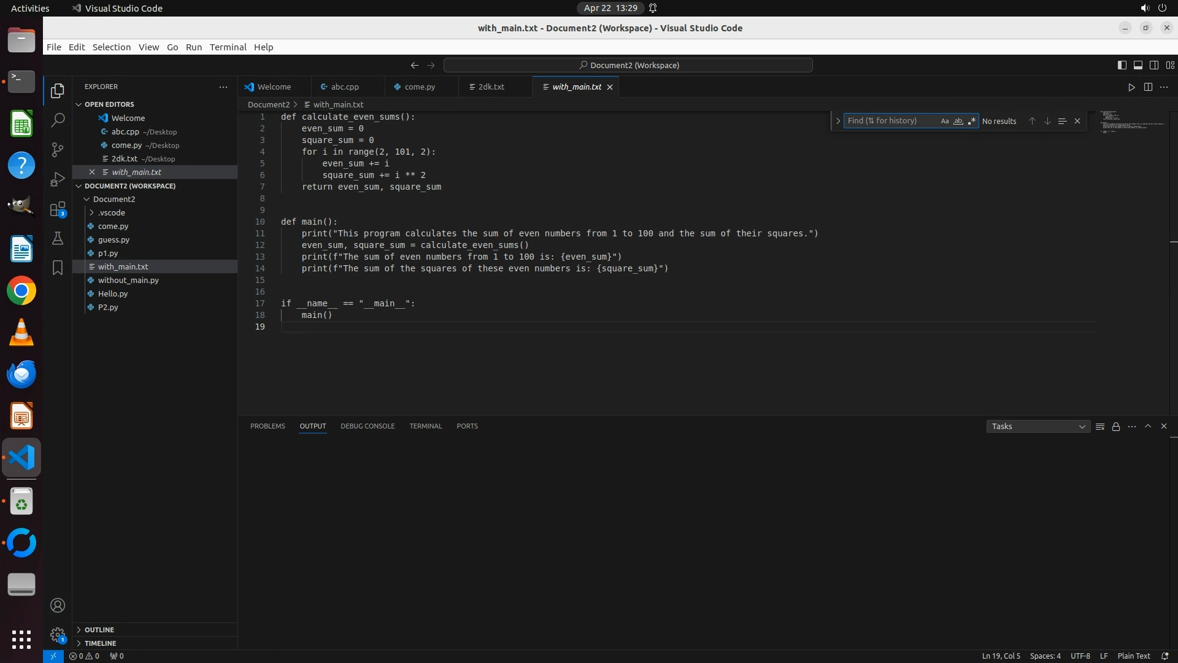The height and width of the screenshot is (663, 1178).
Task: Change Plain Text language mode
Action: 1133,656
